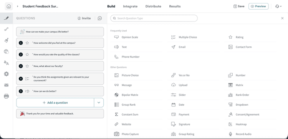Screen dimensions: 288x139
Task: Choose the Heatmap question type
Action: 250,124
